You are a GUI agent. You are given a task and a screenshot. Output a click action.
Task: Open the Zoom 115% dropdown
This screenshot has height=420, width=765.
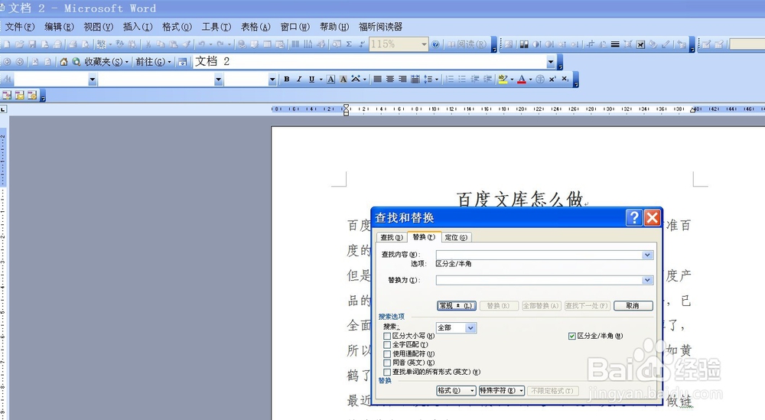coord(424,44)
